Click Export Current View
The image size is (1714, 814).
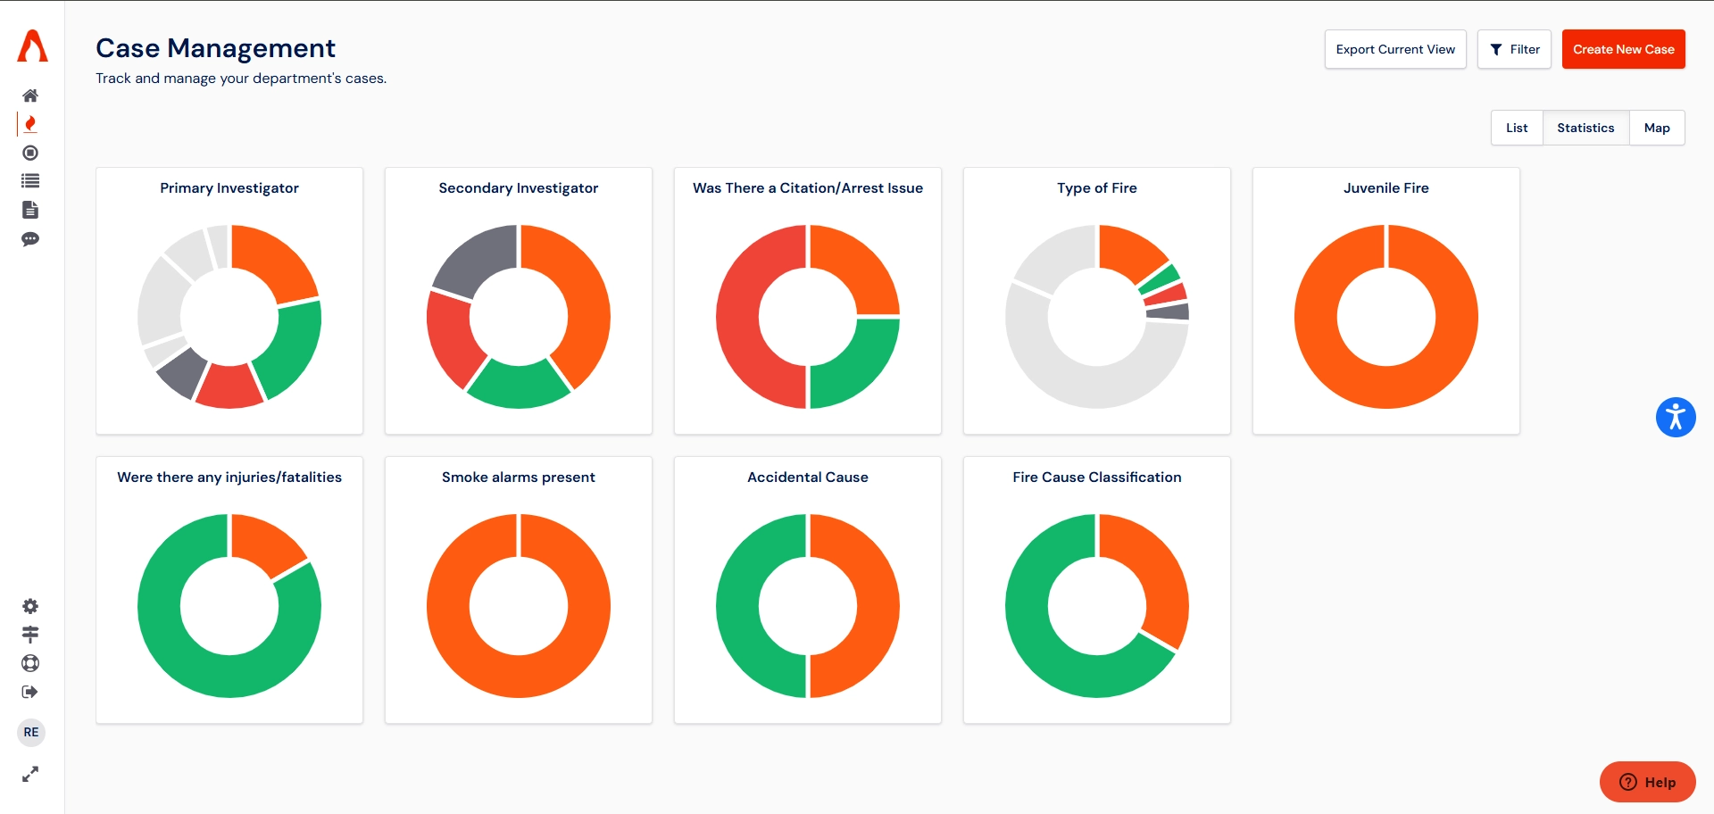coord(1395,49)
